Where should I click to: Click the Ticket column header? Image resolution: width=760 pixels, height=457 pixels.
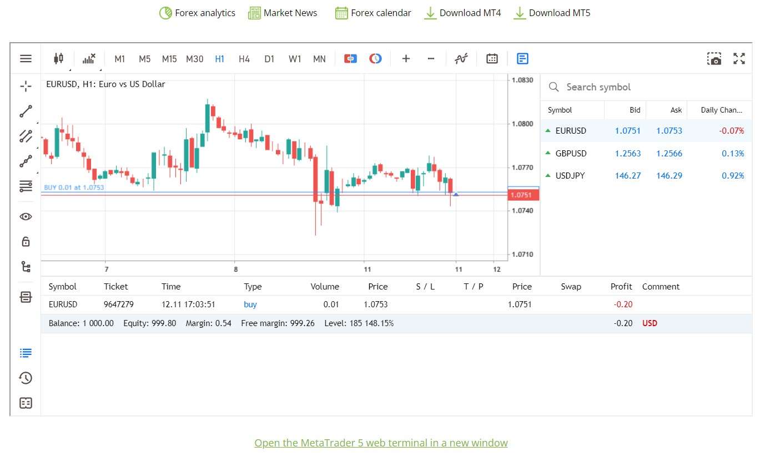(115, 287)
